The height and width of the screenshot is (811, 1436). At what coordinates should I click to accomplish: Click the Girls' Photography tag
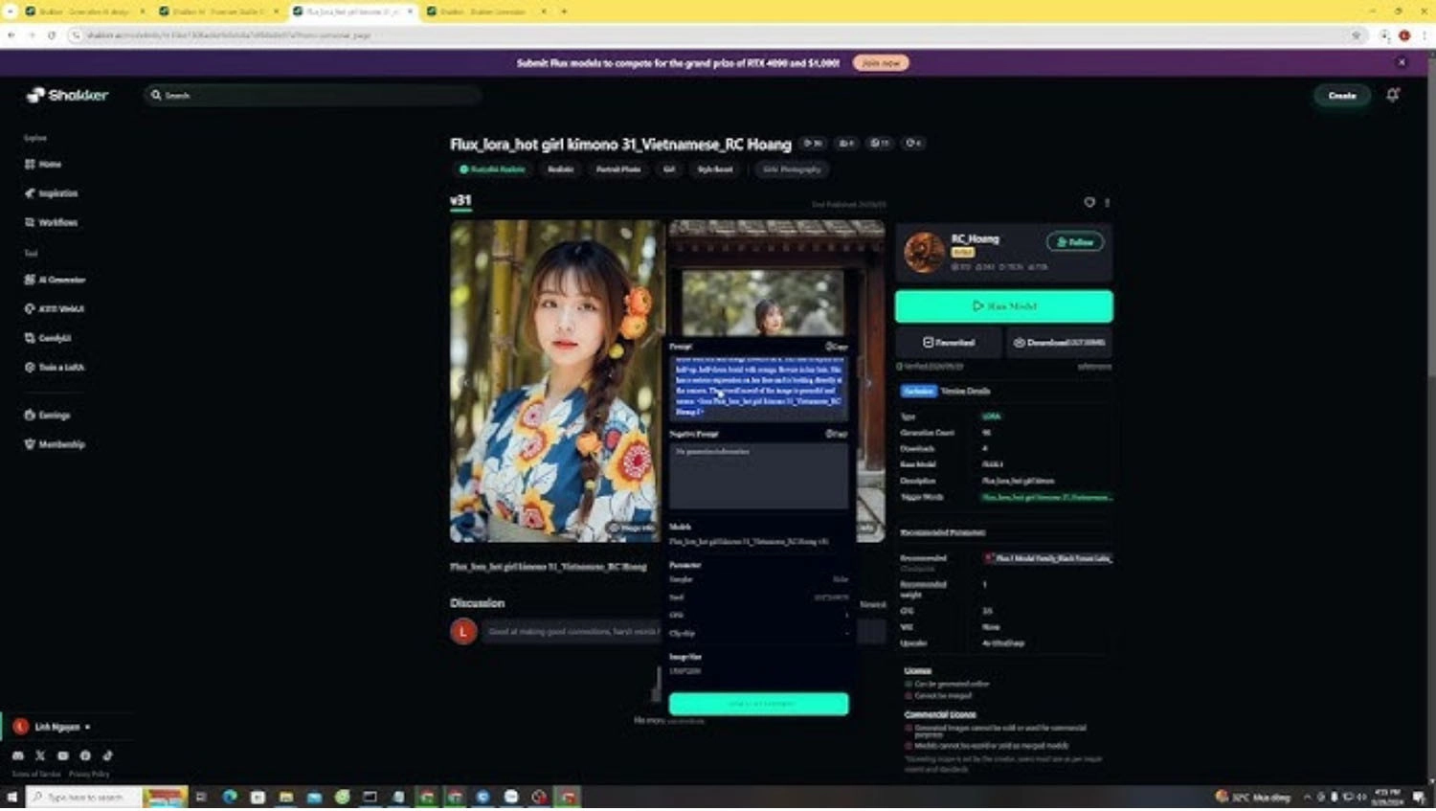tap(792, 169)
